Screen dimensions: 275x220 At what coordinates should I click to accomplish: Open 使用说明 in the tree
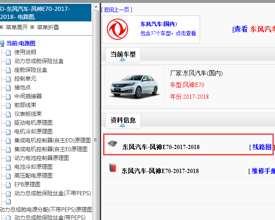(25, 52)
